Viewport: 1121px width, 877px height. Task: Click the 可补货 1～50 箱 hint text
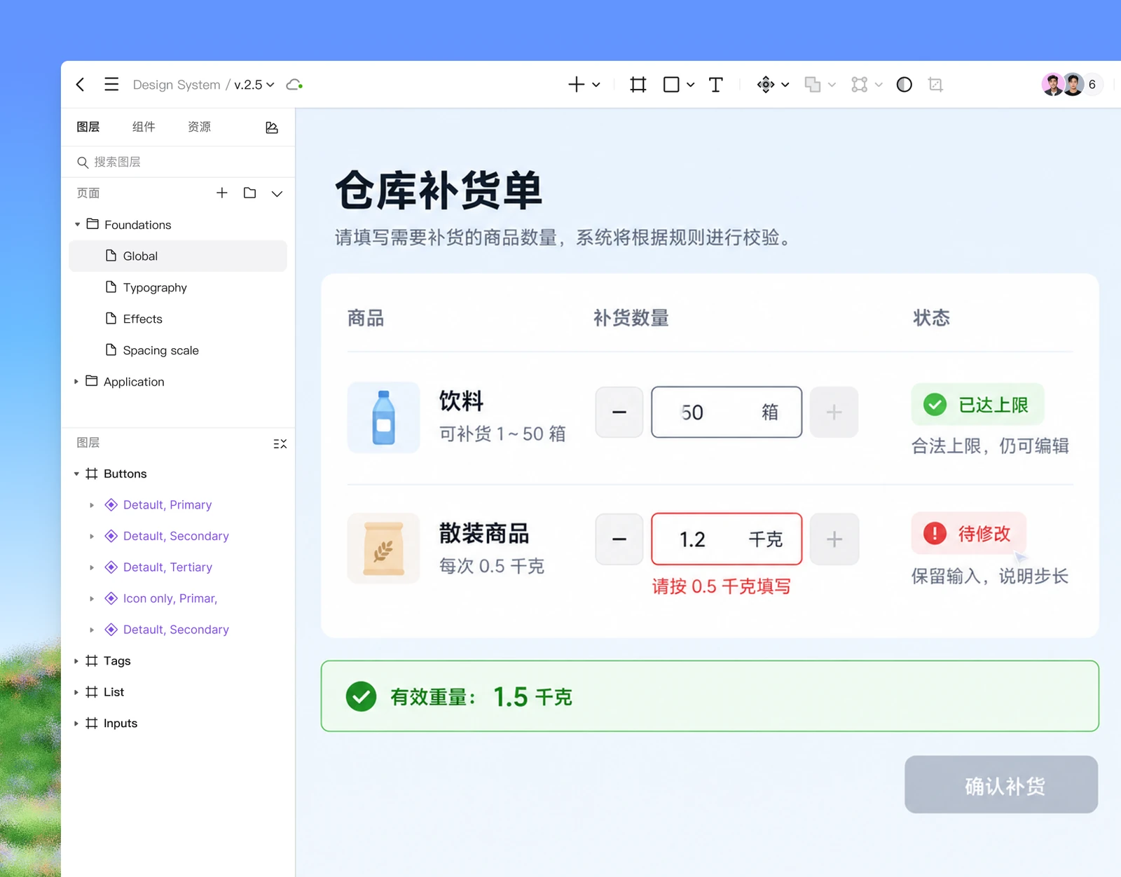point(502,434)
